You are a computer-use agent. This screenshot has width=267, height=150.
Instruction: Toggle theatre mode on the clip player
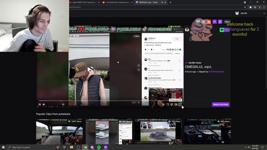pos(176,105)
